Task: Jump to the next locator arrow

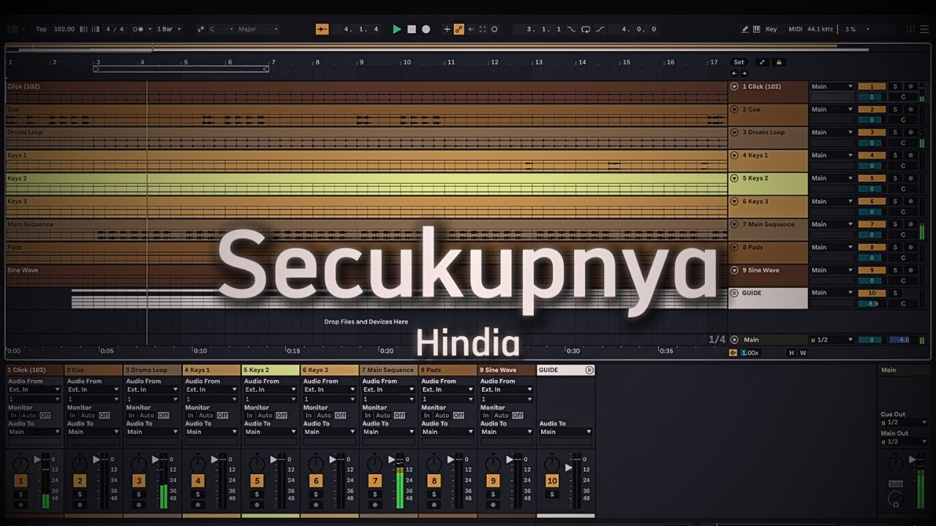Action: [x=744, y=73]
